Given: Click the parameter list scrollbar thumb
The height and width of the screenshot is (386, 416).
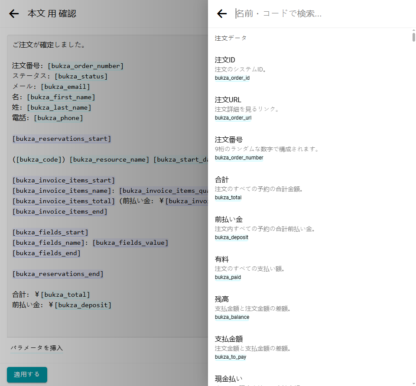Looking at the screenshot, I should point(414,36).
